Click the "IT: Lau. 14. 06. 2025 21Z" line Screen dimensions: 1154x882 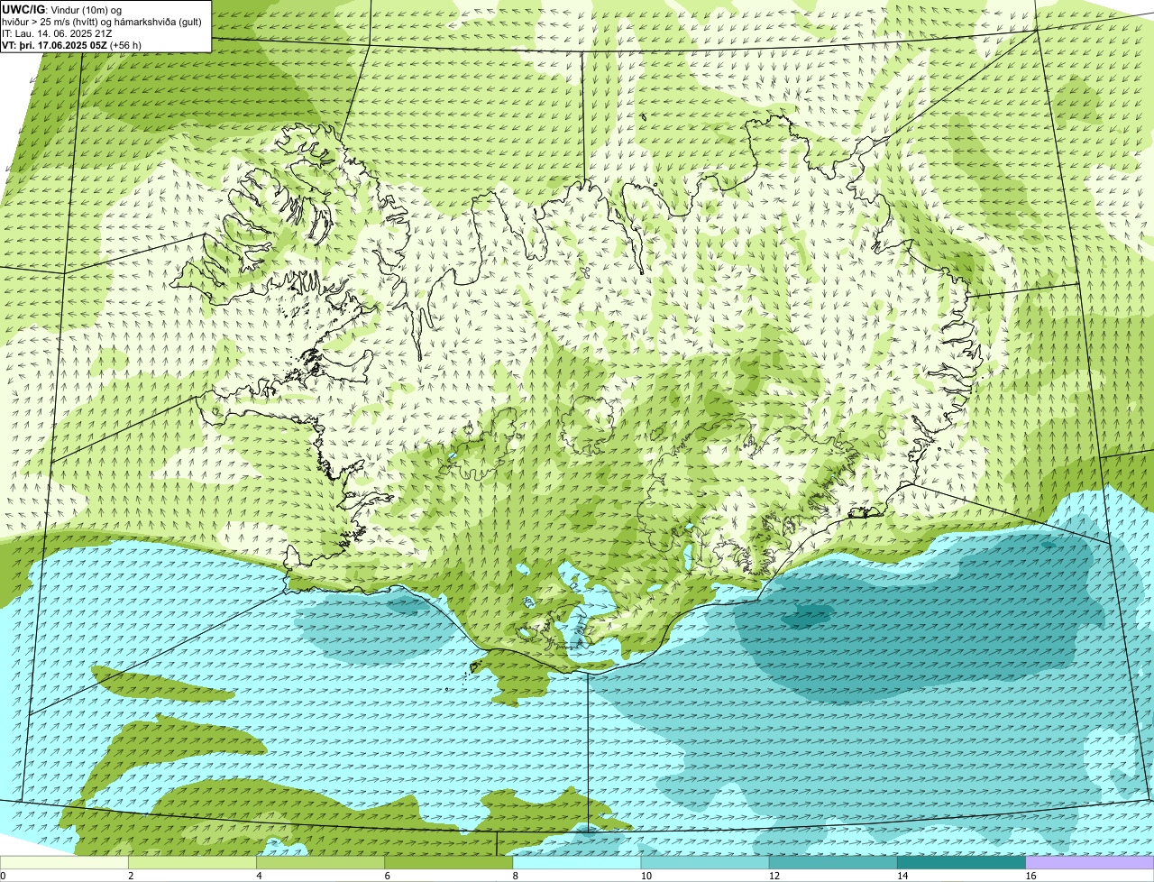pyautogui.click(x=57, y=33)
